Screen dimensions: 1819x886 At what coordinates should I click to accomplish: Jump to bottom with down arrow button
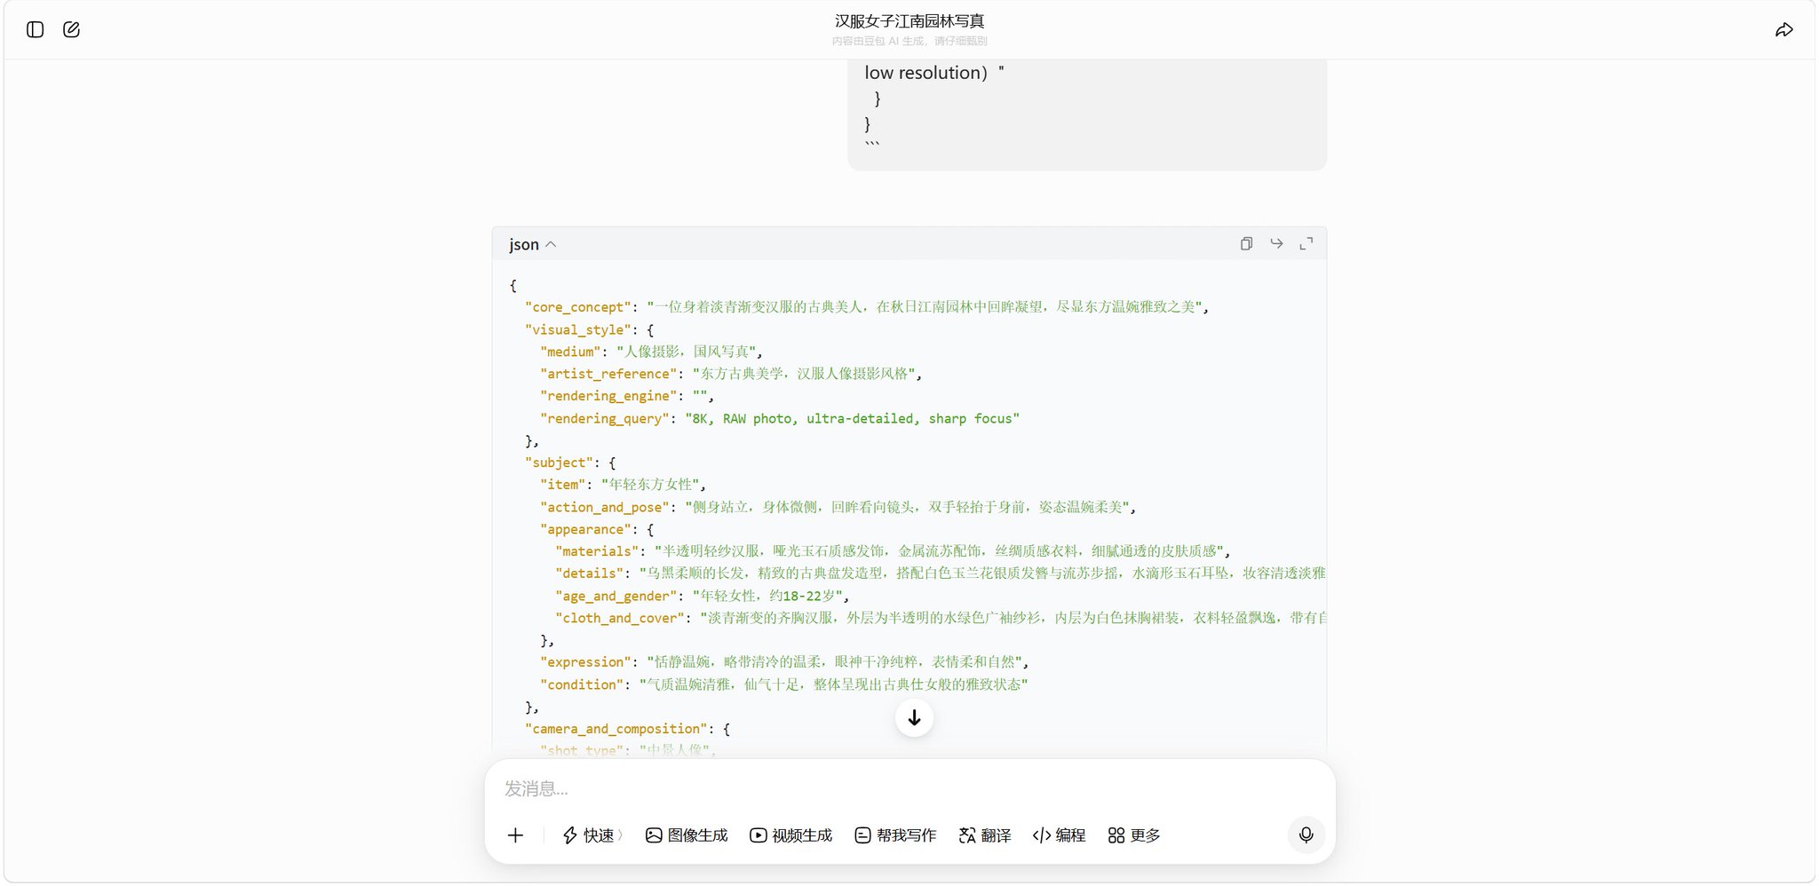coord(914,717)
